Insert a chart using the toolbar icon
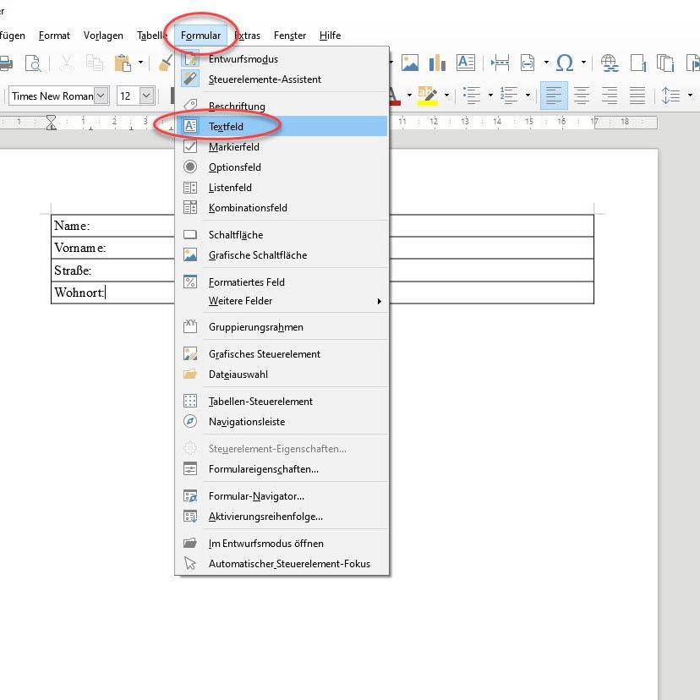The image size is (700, 700). [x=438, y=63]
